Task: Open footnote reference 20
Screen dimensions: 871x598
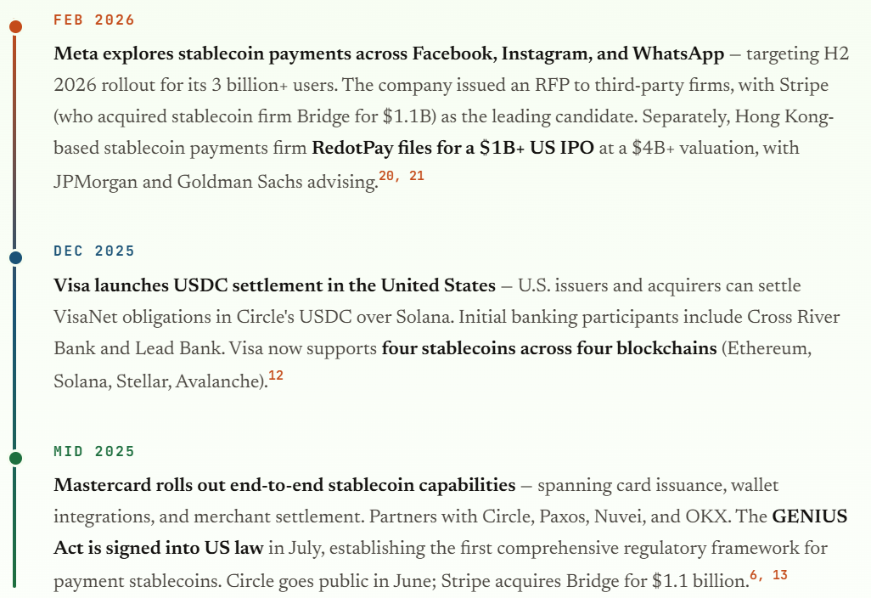Action: [389, 175]
